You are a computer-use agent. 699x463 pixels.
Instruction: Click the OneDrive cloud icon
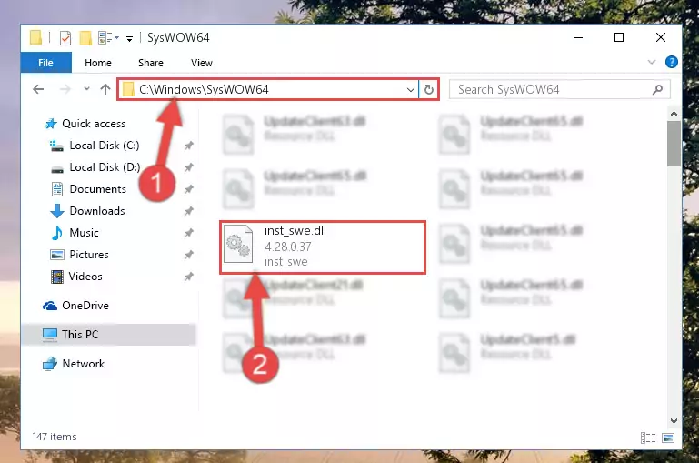pyautogui.click(x=50, y=306)
